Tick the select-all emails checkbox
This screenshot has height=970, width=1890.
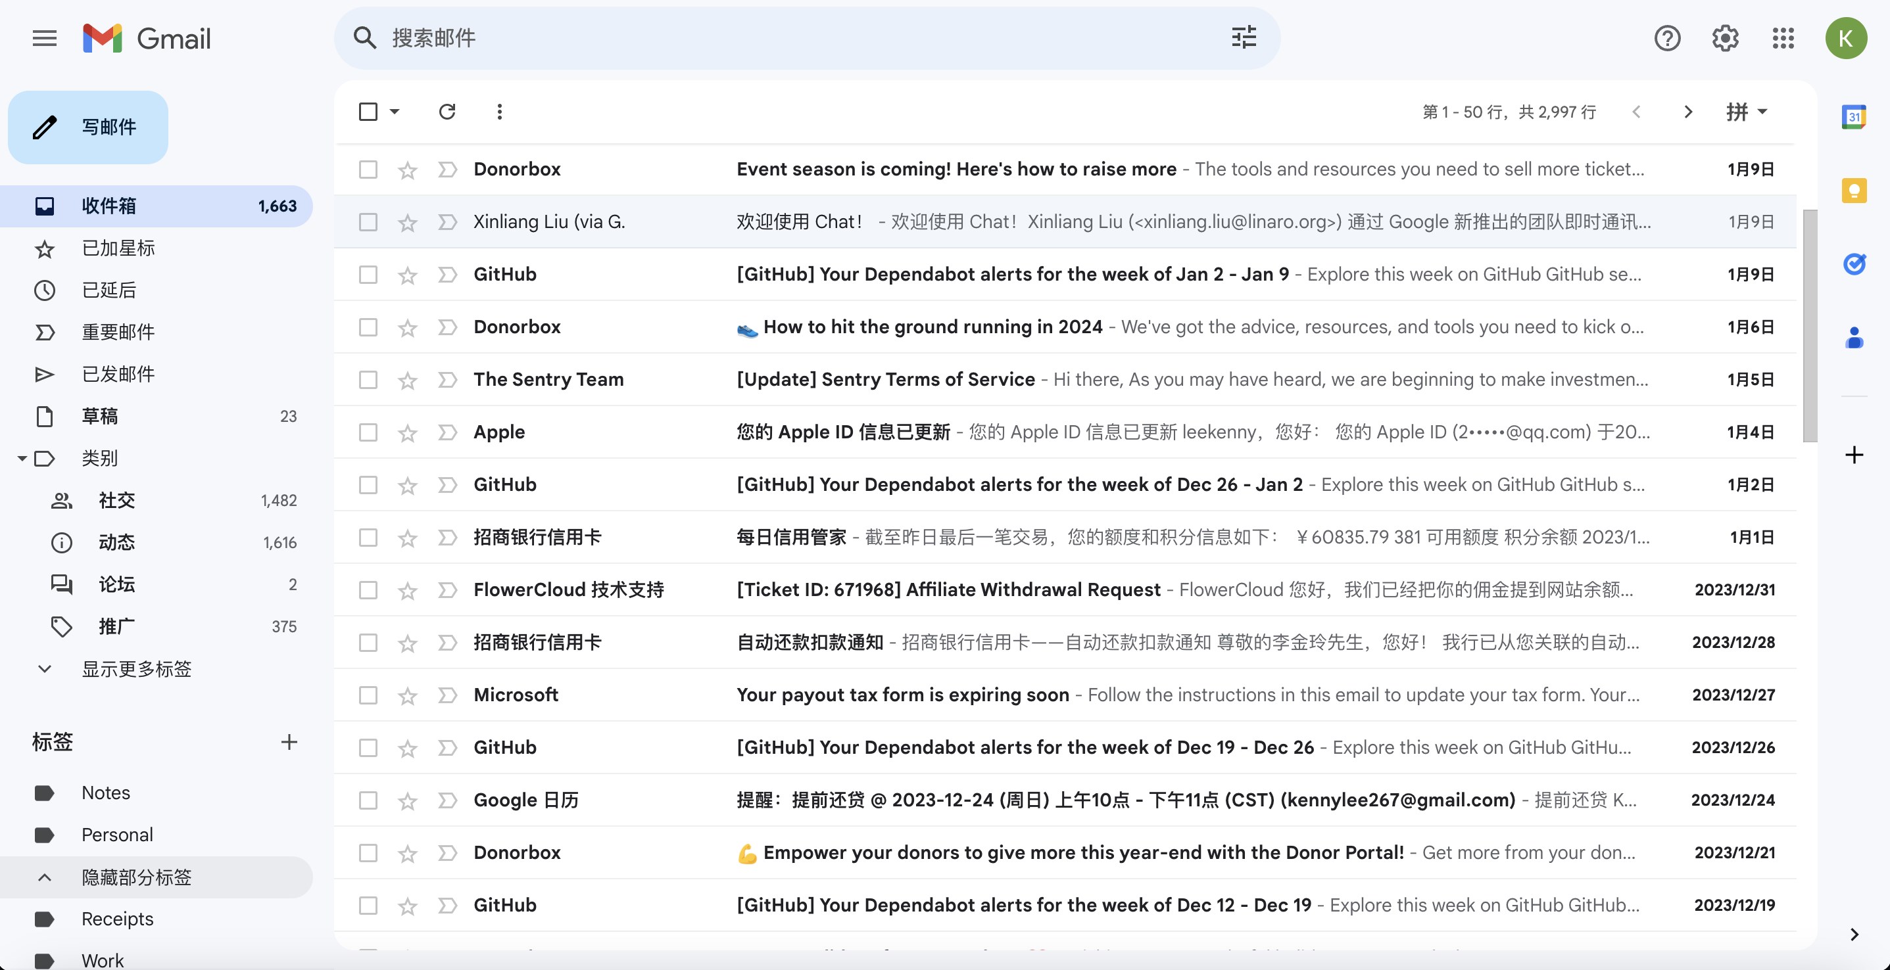(368, 112)
